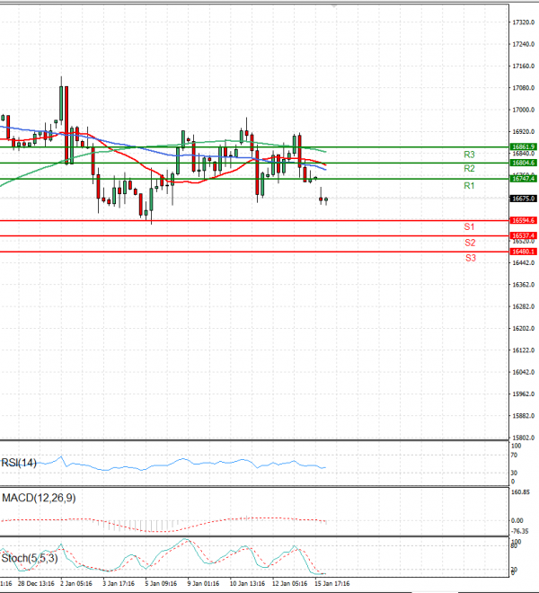
Task: Click the 3 Jan 17:16 time label
Action: coord(119,583)
